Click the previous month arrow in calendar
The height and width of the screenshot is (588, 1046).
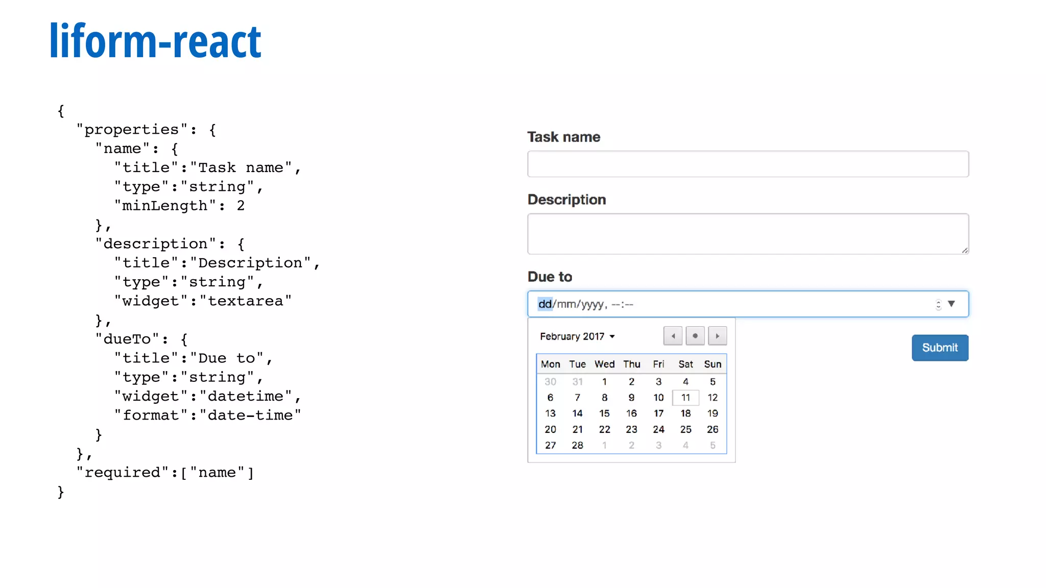[x=673, y=336]
